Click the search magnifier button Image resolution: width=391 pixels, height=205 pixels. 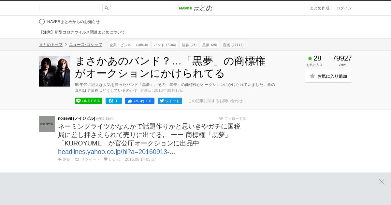coord(107,8)
